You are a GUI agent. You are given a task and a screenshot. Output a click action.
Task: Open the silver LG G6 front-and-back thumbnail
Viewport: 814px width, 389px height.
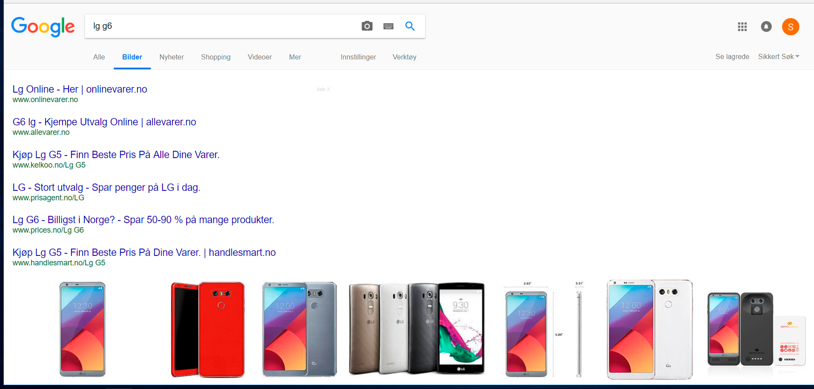(x=300, y=330)
